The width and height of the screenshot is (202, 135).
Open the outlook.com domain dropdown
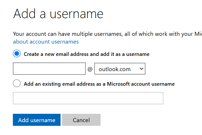coord(120,69)
